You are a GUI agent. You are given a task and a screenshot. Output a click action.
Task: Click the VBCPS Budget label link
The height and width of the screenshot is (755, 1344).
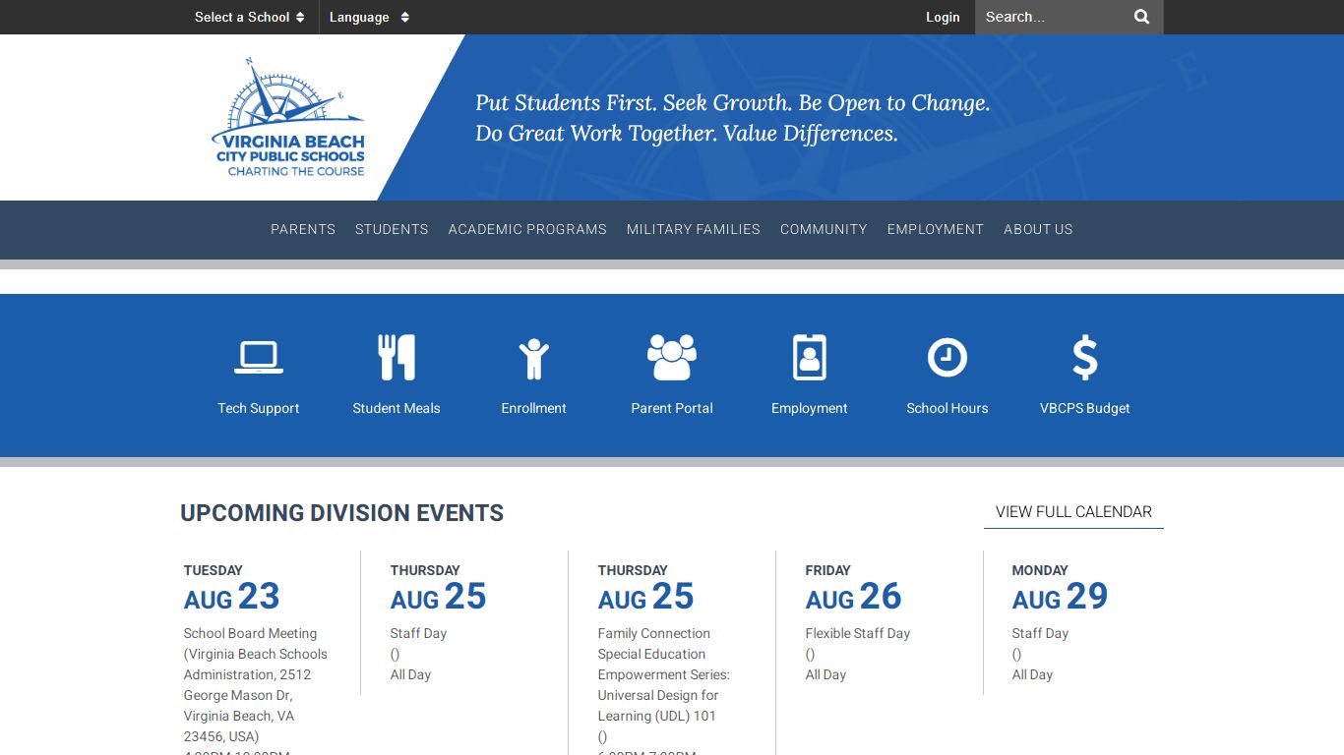(1085, 408)
